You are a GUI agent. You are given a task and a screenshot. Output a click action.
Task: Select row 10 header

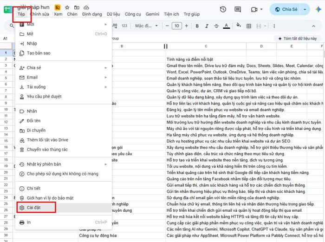tap(6, 110)
